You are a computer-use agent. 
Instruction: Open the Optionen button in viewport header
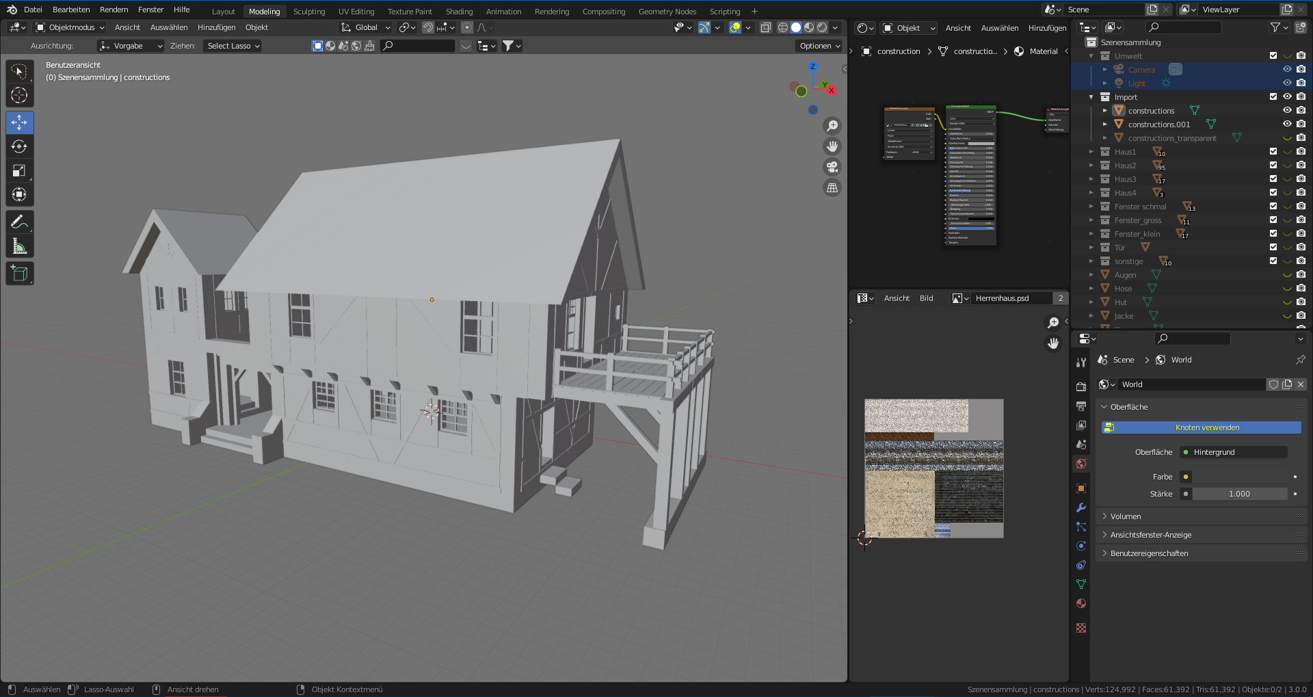coord(819,46)
